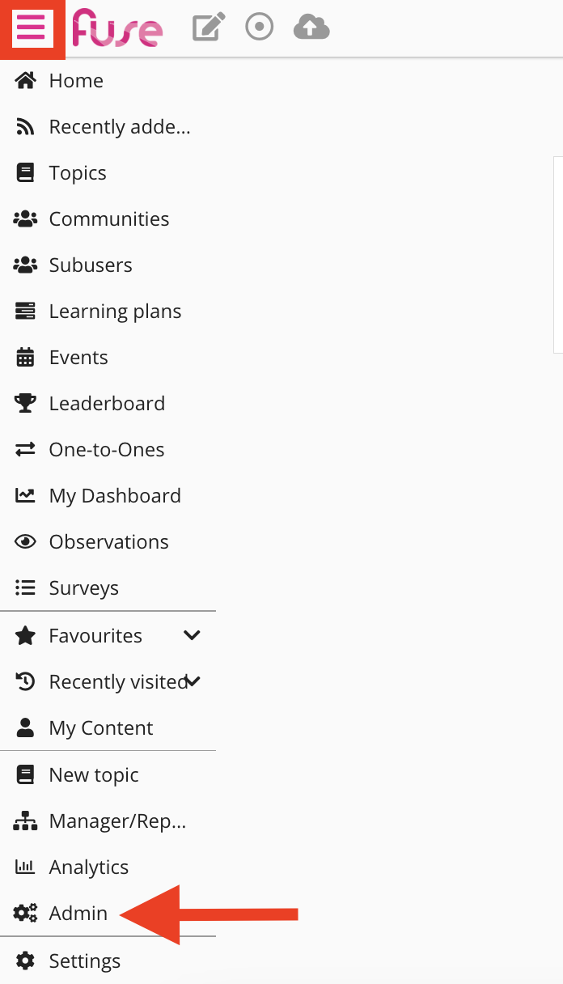Open the Analytics bar chart icon

(25, 866)
